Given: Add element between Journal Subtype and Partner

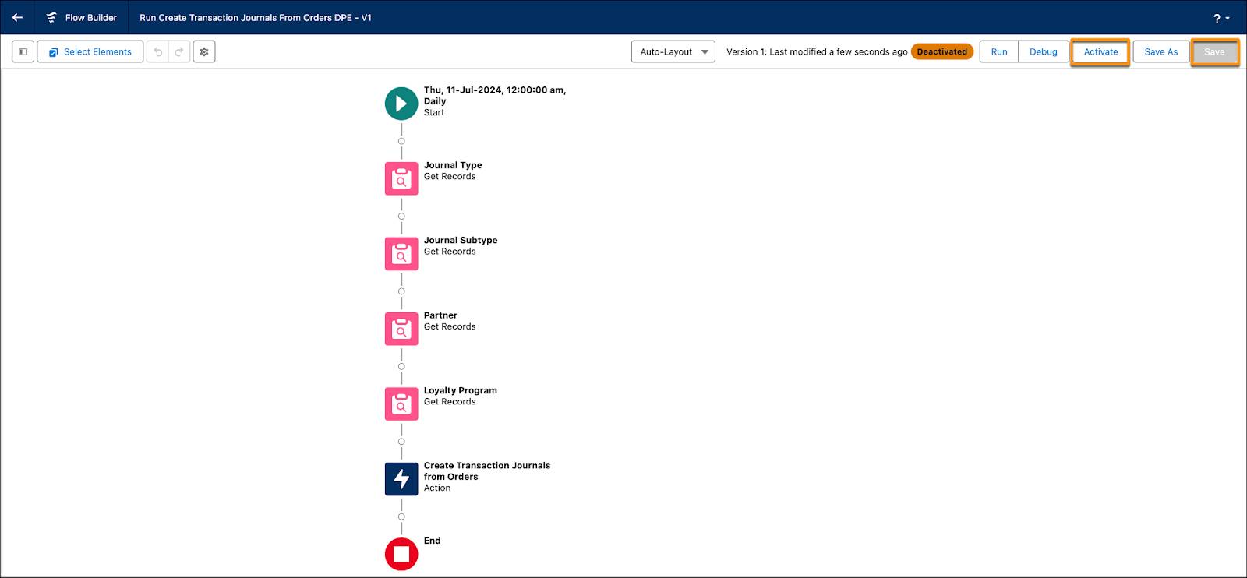Looking at the screenshot, I should (401, 291).
